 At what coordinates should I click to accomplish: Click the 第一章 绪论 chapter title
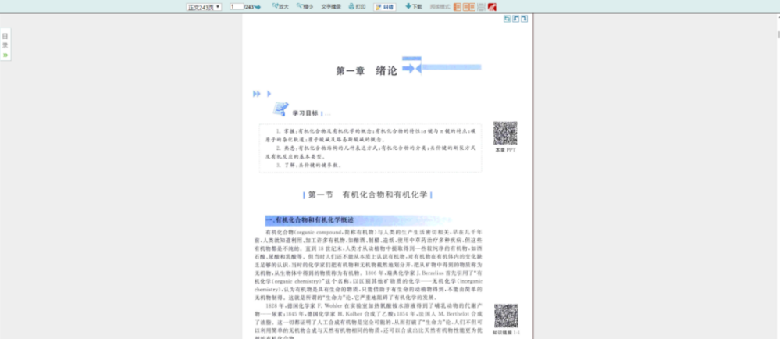click(x=367, y=70)
